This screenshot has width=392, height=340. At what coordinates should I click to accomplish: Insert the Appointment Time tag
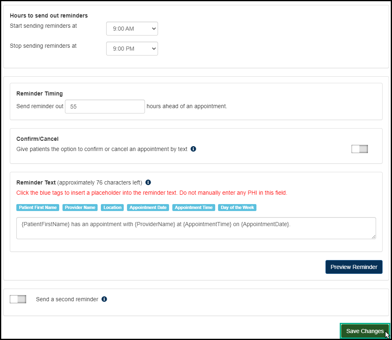(x=194, y=207)
